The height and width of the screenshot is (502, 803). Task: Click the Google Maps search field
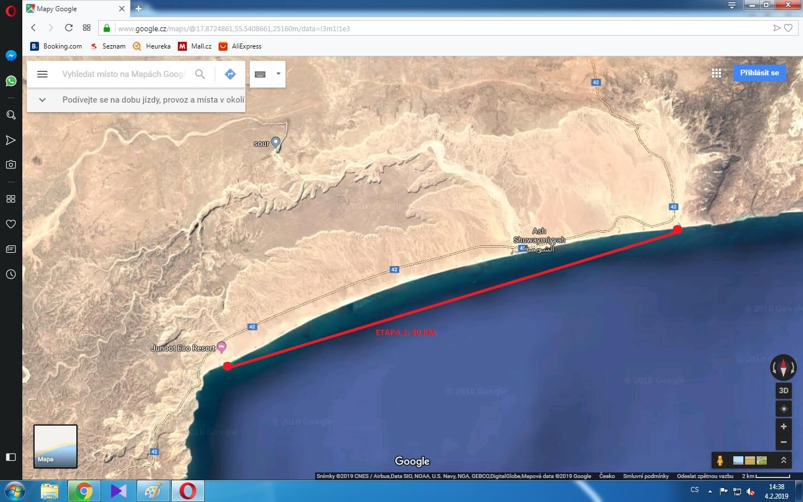coord(123,74)
